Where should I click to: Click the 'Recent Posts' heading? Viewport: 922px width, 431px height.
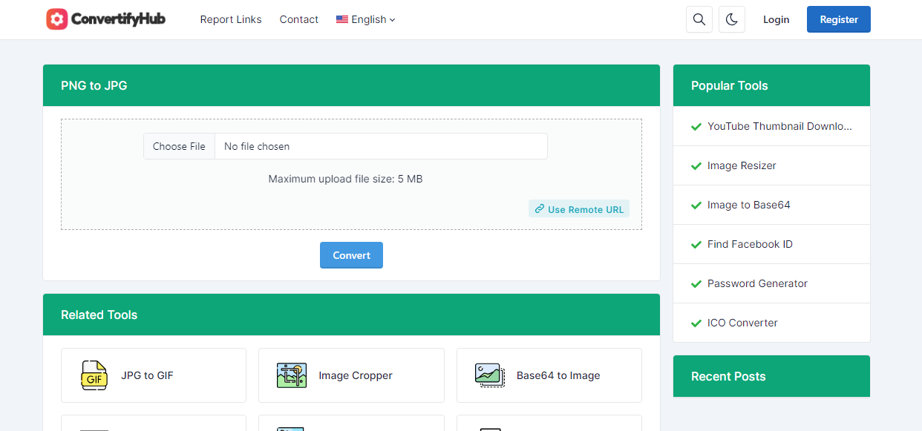(x=728, y=376)
